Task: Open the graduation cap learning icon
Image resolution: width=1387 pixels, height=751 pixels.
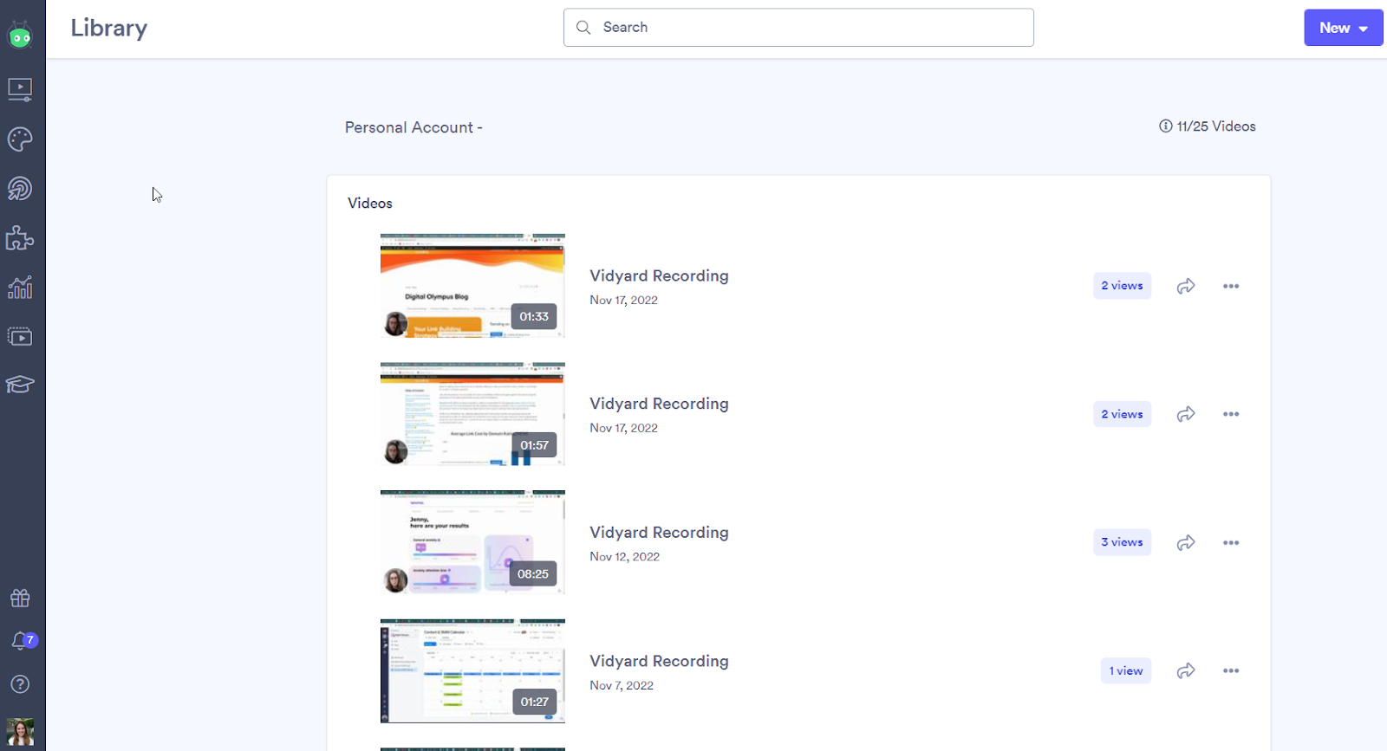Action: pos(20,385)
